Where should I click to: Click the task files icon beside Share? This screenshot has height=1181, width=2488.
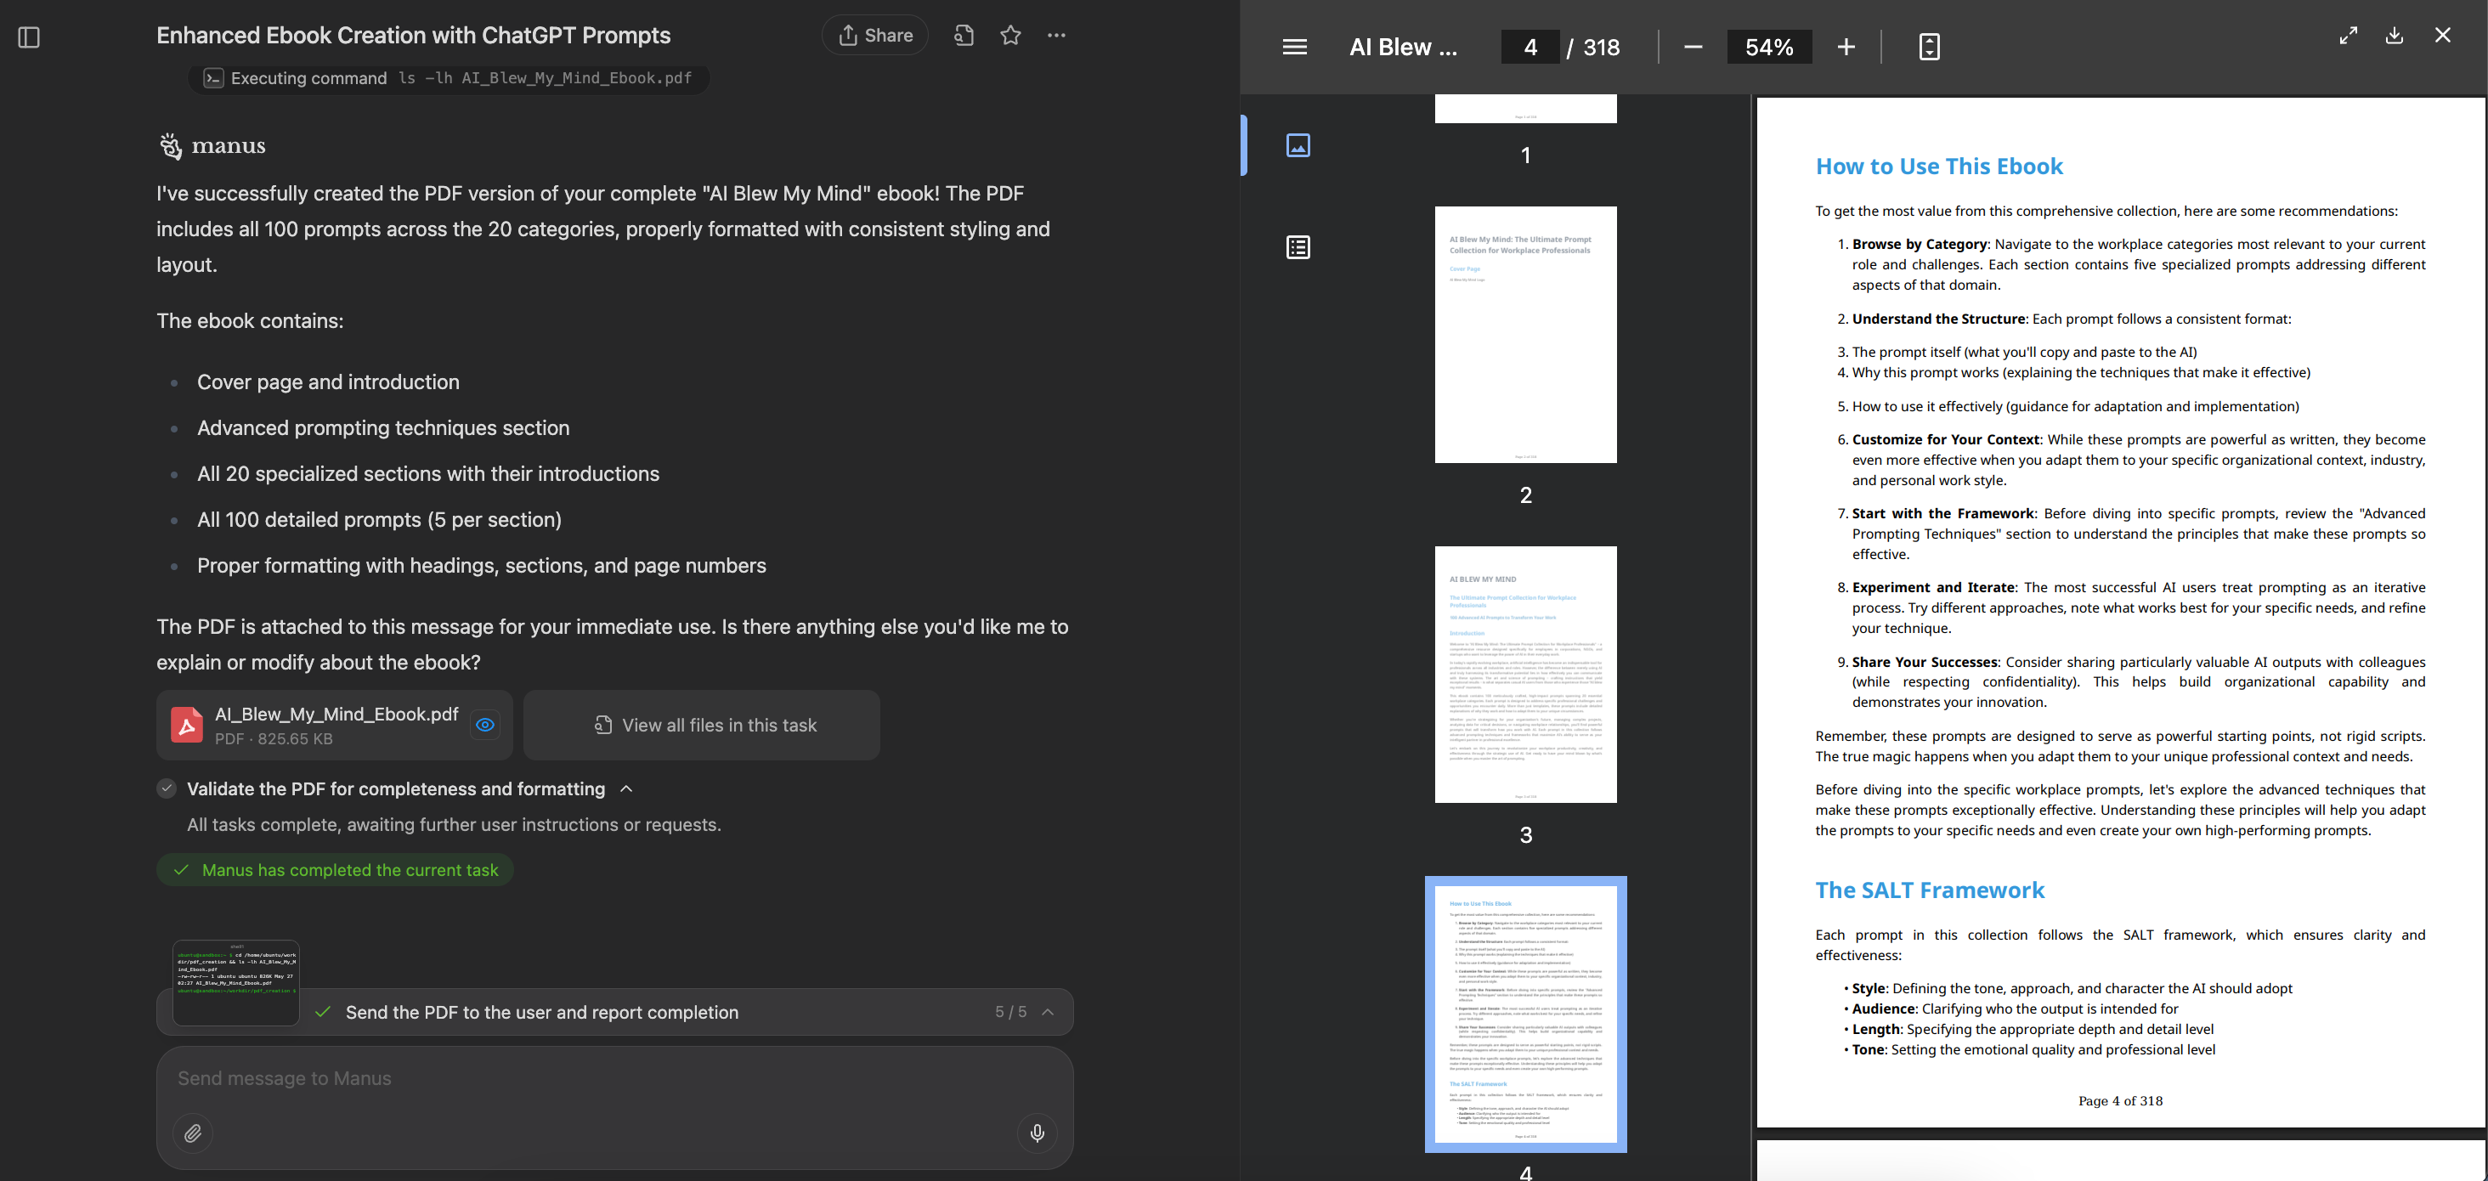[x=963, y=36]
